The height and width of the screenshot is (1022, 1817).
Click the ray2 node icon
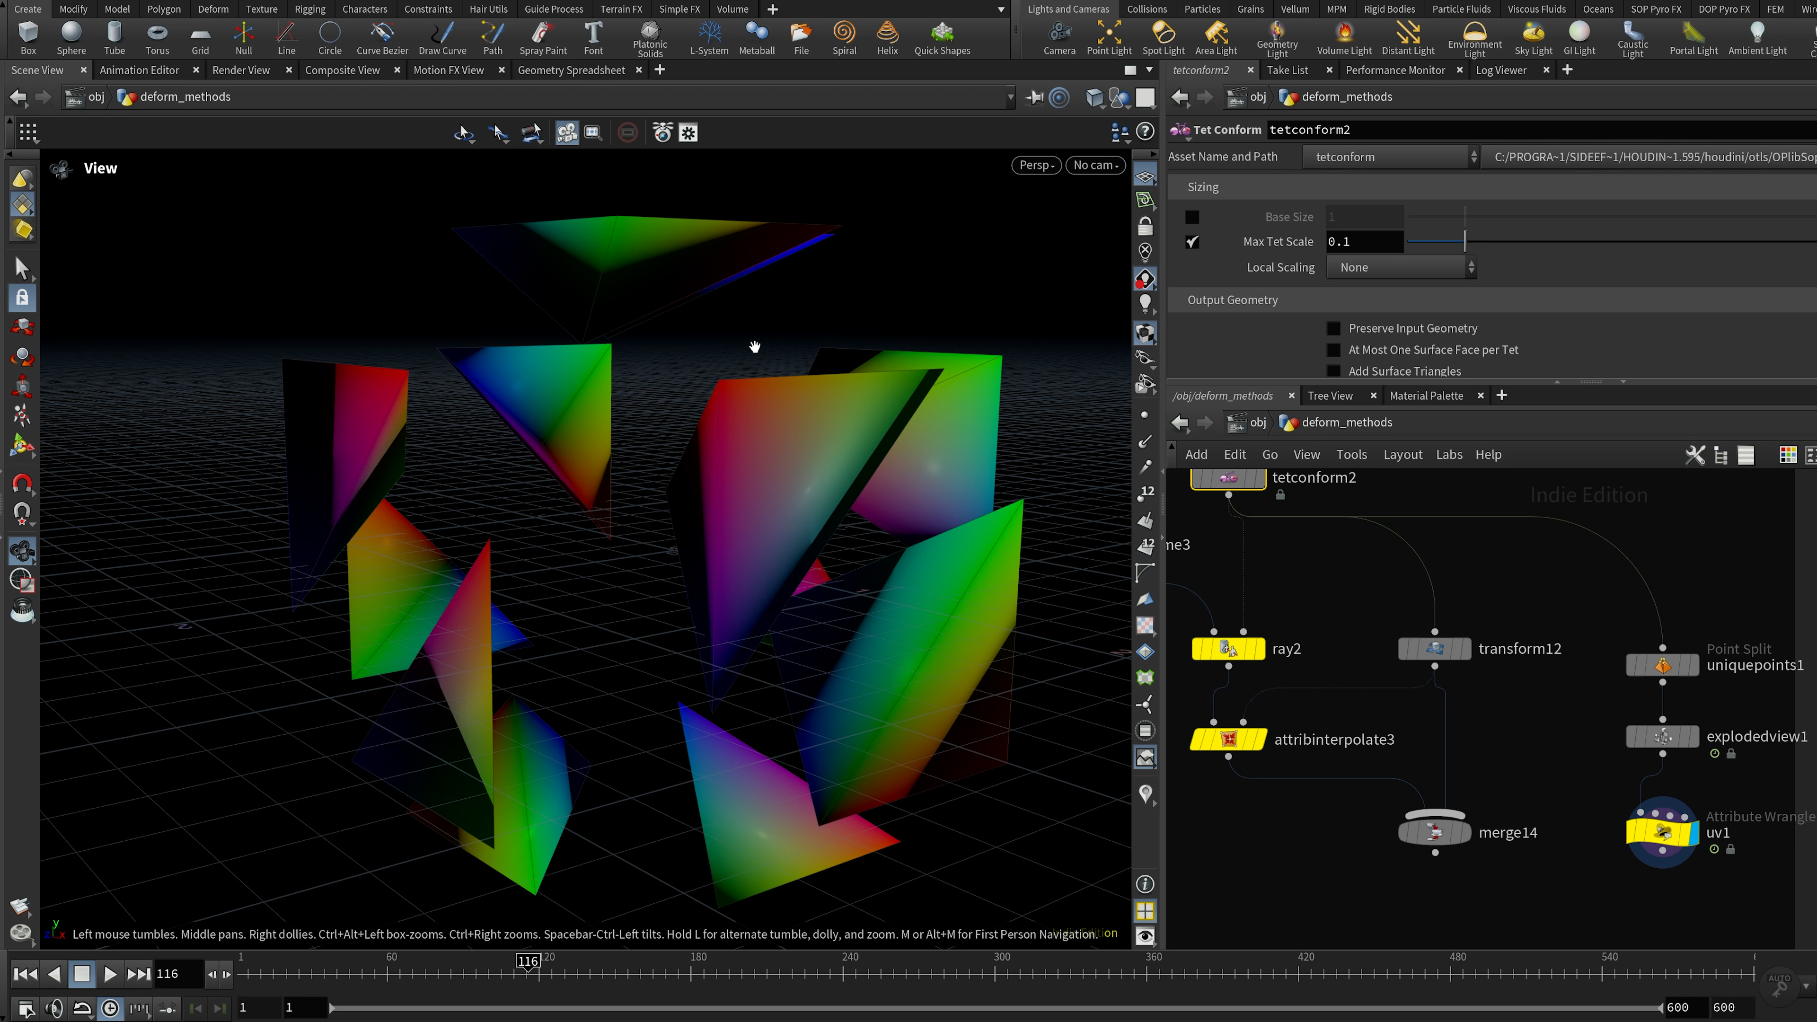coord(1228,649)
